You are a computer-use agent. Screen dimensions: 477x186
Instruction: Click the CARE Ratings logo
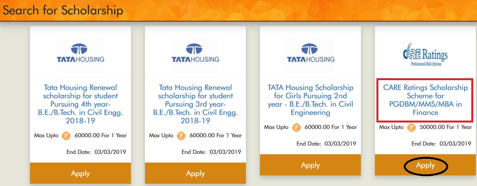click(425, 56)
